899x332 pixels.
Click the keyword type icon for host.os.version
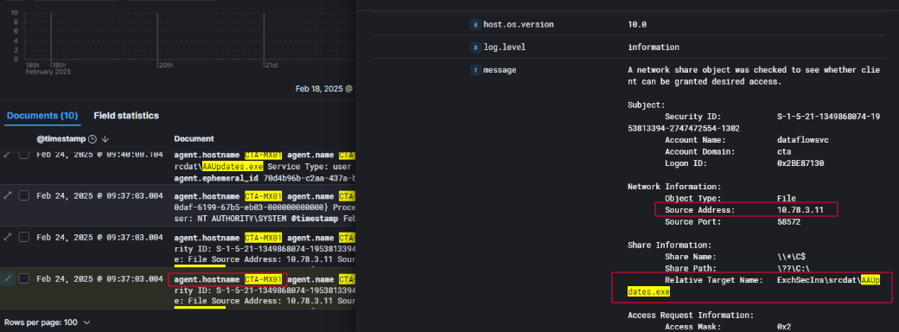pyautogui.click(x=475, y=25)
